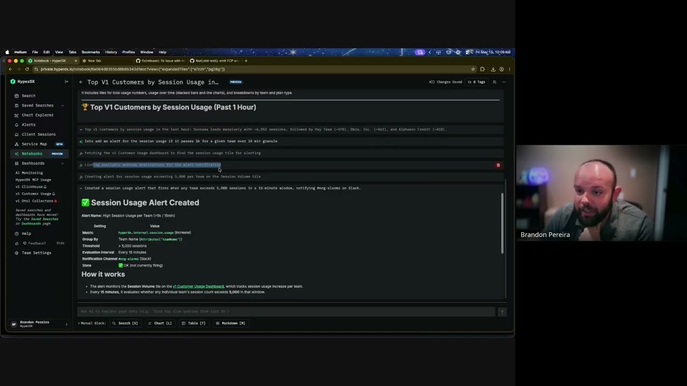The width and height of the screenshot is (687, 386).
Task: Open Team Settings
Action: point(36,253)
